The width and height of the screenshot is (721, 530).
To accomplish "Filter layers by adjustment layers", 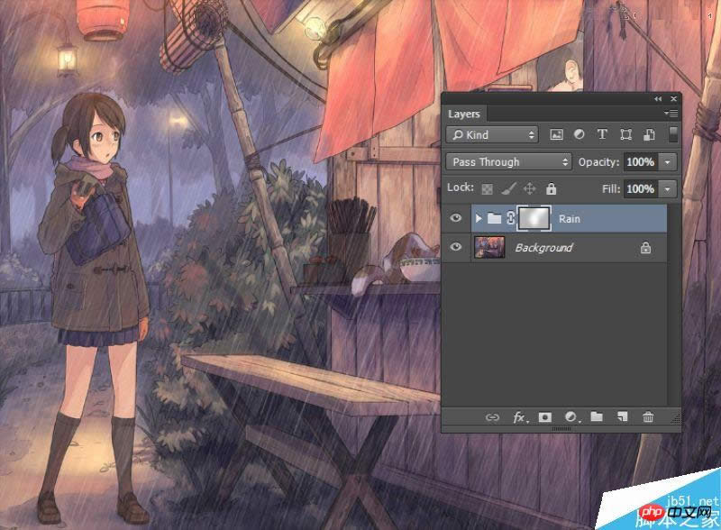I will click(x=579, y=135).
